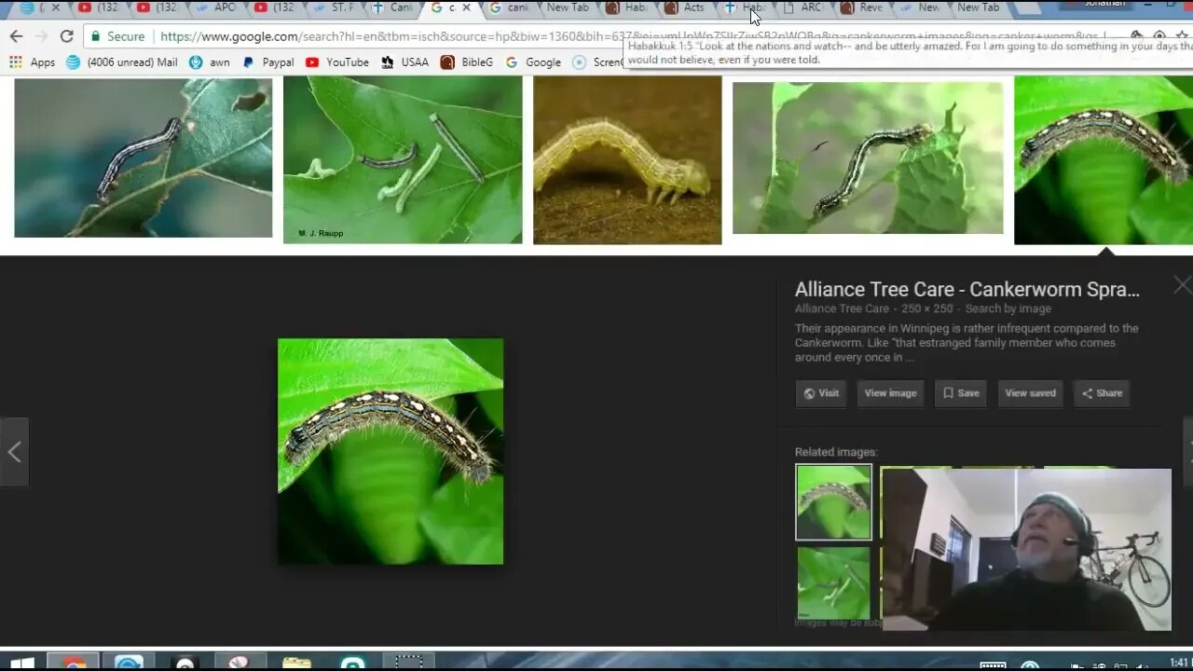1193x671 pixels.
Task: Open File Explorer folder in taskbar
Action: pyautogui.click(x=296, y=664)
